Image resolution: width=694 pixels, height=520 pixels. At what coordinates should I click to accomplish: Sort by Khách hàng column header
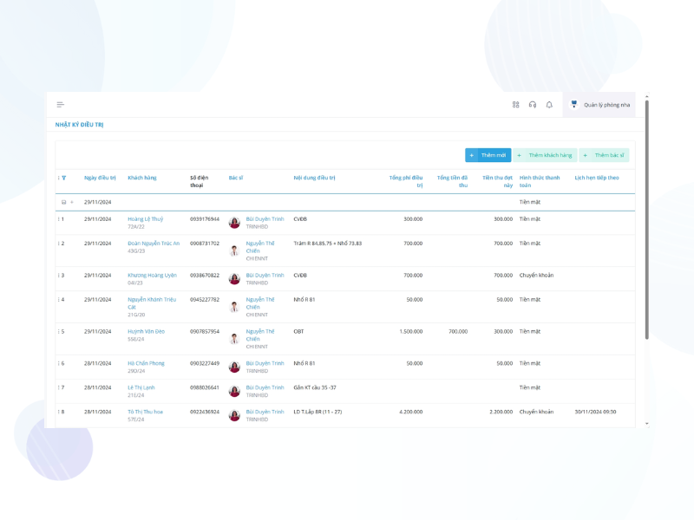click(142, 178)
